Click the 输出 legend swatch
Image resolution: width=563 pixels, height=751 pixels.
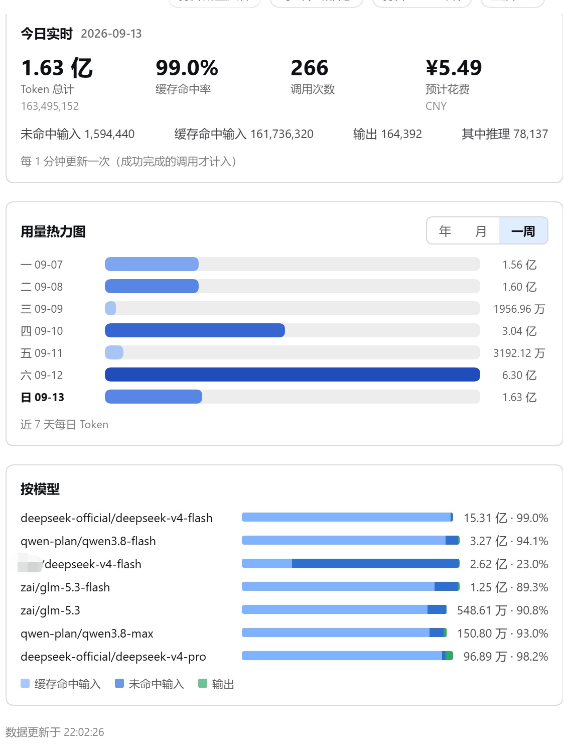[x=203, y=683]
